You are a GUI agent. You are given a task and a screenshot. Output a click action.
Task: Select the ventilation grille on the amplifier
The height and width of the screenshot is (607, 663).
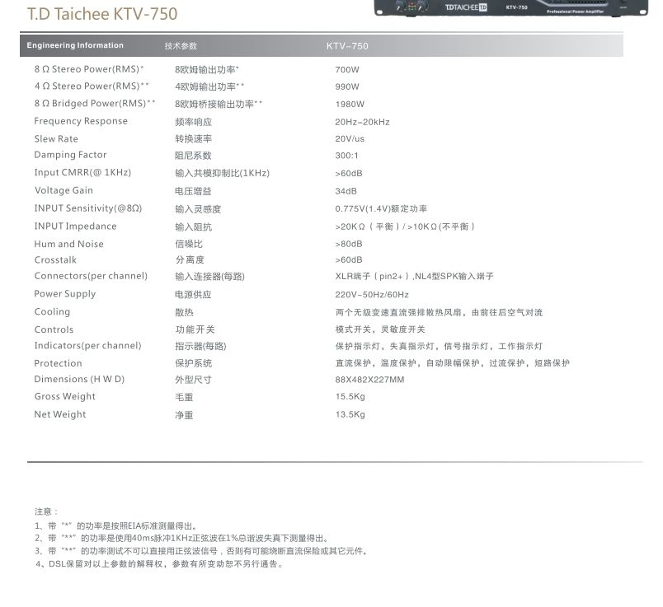[x=585, y=3]
